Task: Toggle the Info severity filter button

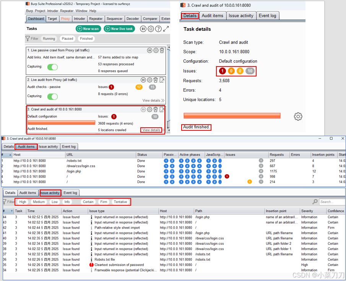Action: click(67, 202)
